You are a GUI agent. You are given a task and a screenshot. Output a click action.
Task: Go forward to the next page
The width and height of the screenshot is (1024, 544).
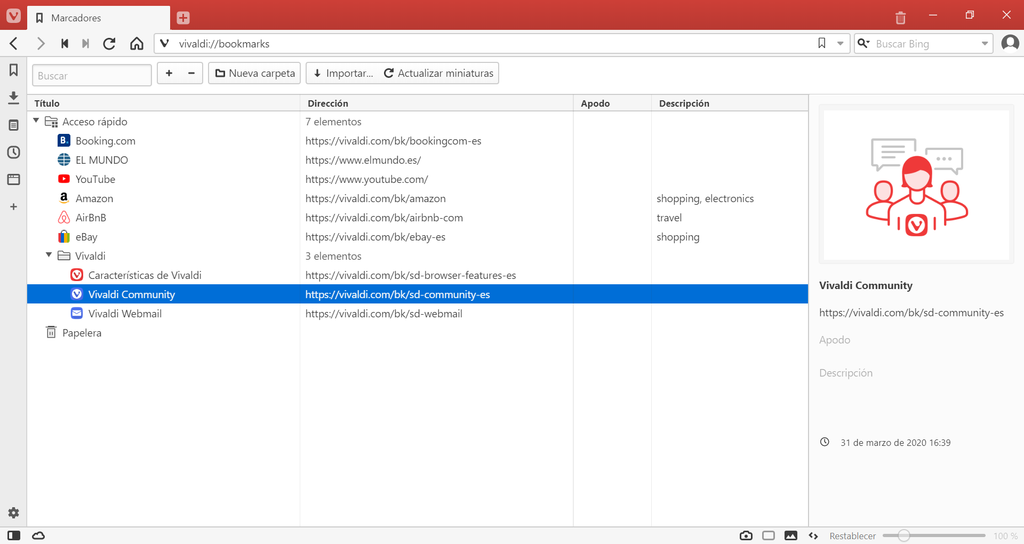pos(41,43)
